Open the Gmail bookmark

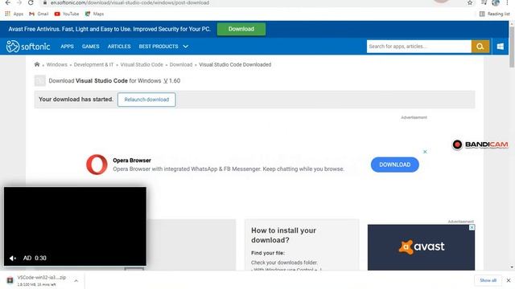tap(39, 14)
